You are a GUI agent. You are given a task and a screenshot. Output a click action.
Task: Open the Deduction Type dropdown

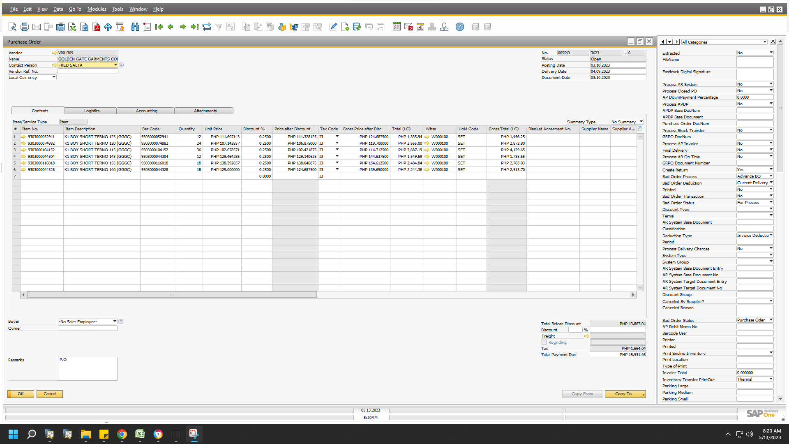point(771,235)
